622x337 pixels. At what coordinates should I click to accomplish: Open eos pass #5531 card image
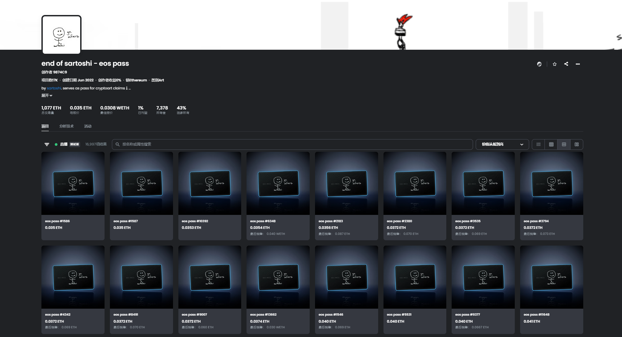tap(415, 277)
